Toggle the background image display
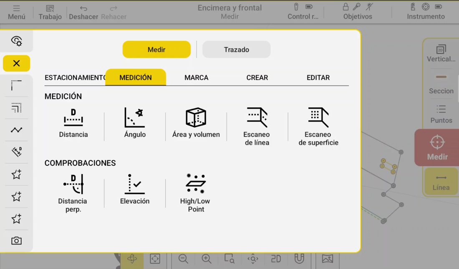The width and height of the screenshot is (459, 269). coord(328,259)
